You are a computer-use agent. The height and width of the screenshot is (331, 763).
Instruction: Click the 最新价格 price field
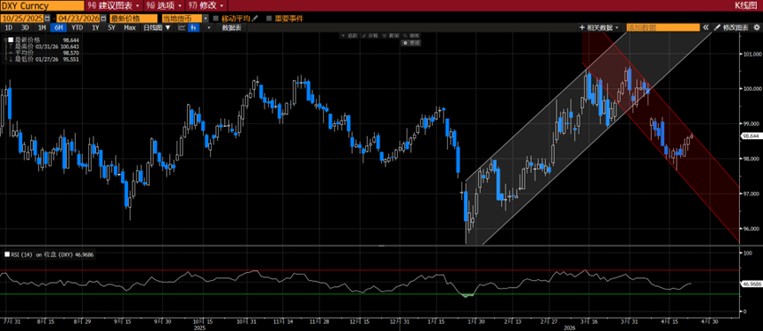click(133, 18)
